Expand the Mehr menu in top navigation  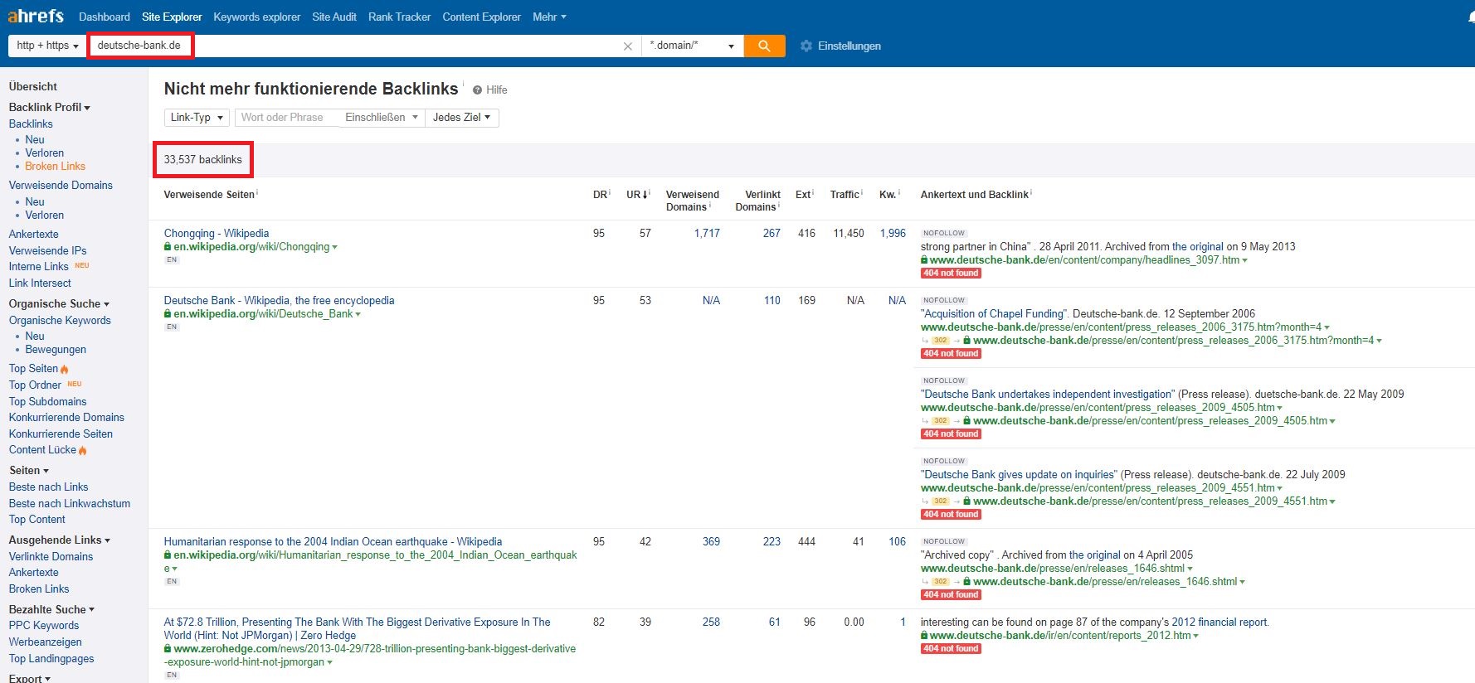tap(549, 17)
